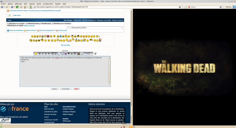Click the Suivre par mail link

pos(62,31)
